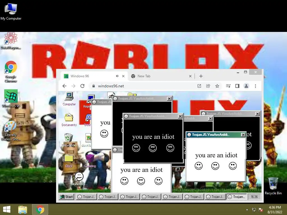Select the active bold Trojan taskbar button
The height and width of the screenshot is (215, 287).
237,197
